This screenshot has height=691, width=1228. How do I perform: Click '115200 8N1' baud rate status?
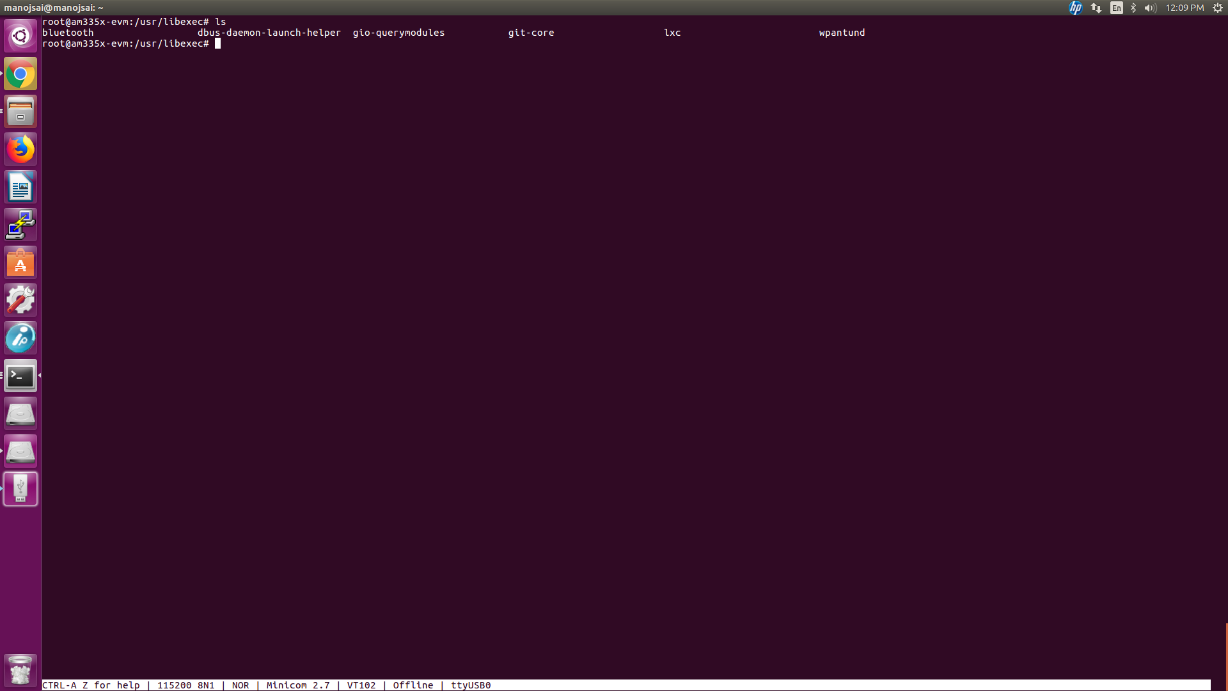point(185,685)
